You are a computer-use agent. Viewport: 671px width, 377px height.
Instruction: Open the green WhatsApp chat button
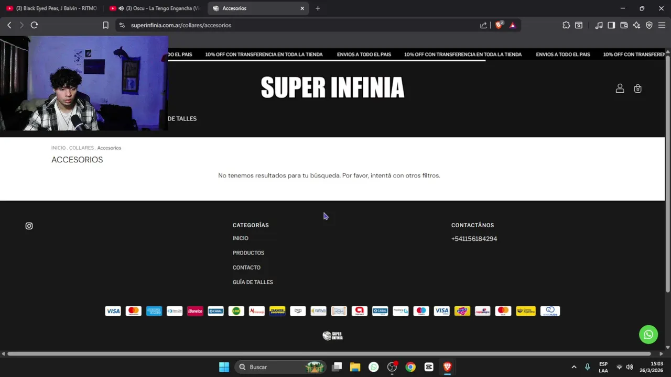pyautogui.click(x=648, y=335)
